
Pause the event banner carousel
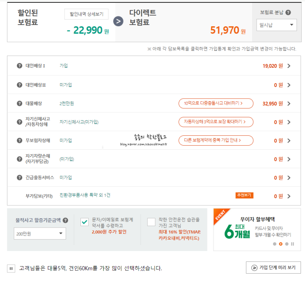(293, 244)
